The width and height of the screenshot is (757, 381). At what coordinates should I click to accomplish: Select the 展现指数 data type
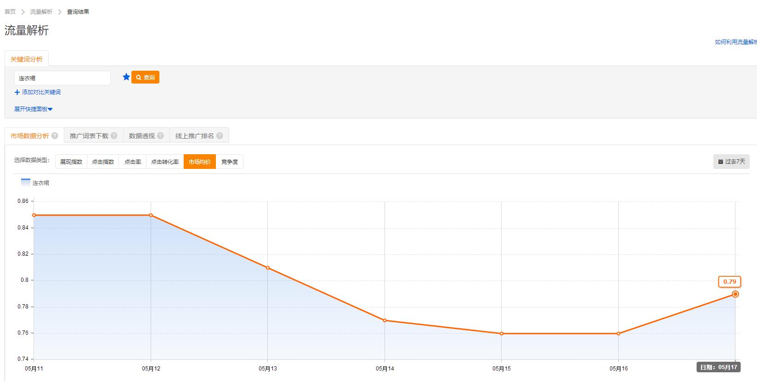[x=71, y=162]
